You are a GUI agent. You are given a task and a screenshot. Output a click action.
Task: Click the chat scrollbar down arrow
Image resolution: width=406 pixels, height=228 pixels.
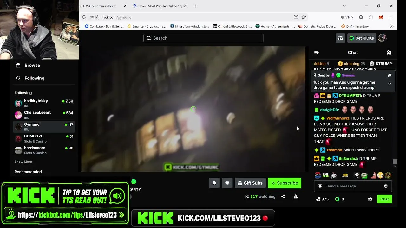395,166
